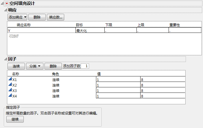
Task: Open the 添加响应 dropdown
Action: tap(17, 17)
